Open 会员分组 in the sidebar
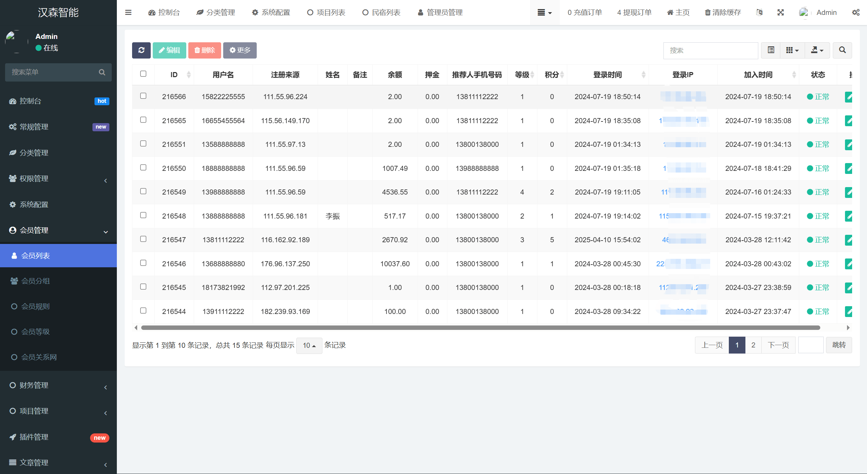This screenshot has width=867, height=474. 36,281
